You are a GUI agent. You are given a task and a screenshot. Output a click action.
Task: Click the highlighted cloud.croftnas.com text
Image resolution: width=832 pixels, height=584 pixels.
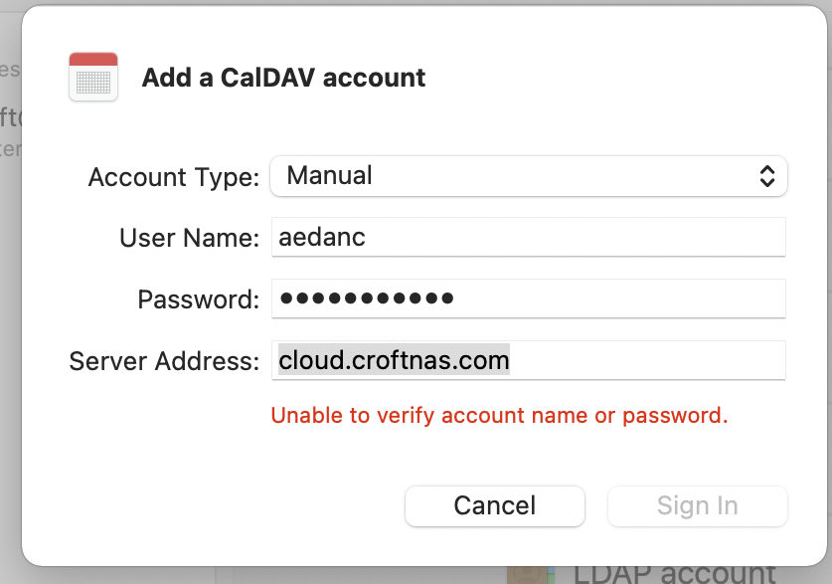pyautogui.click(x=394, y=359)
